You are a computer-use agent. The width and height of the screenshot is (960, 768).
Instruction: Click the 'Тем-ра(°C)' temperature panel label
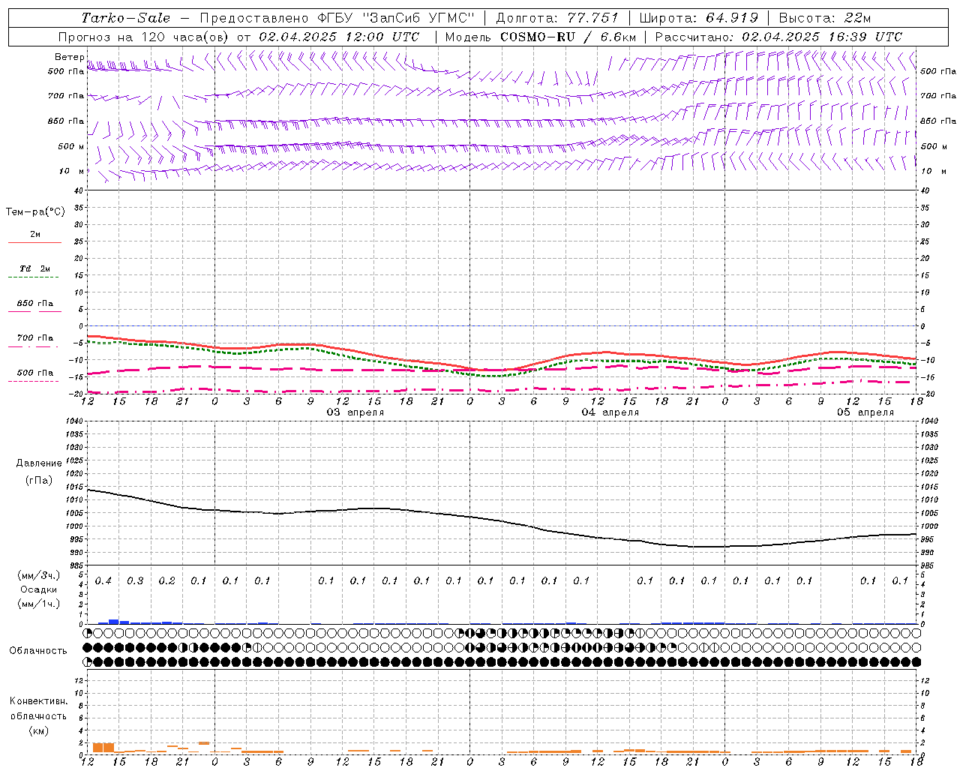pyautogui.click(x=35, y=212)
